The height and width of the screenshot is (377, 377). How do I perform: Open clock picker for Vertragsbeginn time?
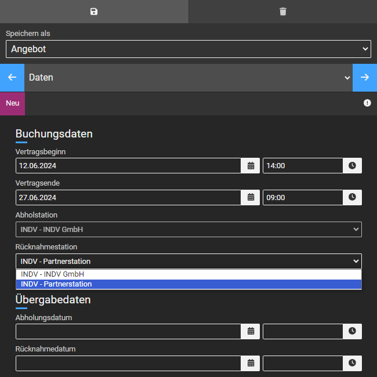352,166
